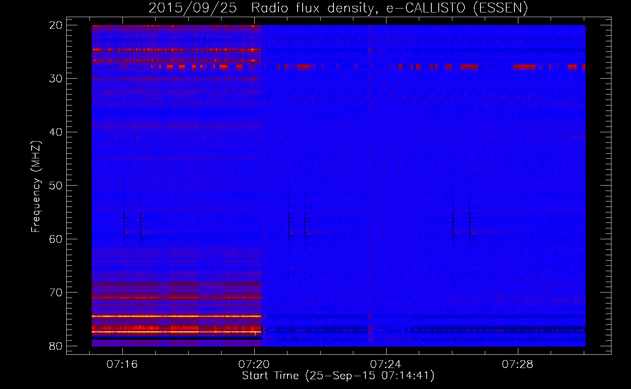The image size is (631, 389).
Task: Click the 20 frequency tick label
Action: [56, 25]
